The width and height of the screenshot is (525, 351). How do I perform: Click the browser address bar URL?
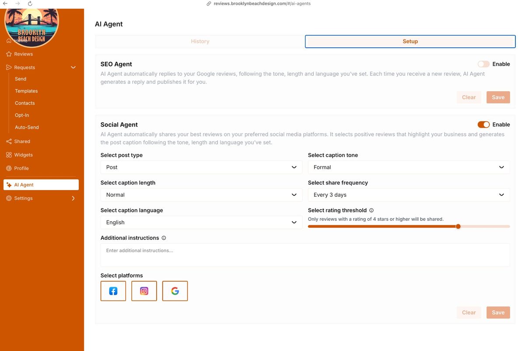click(262, 4)
